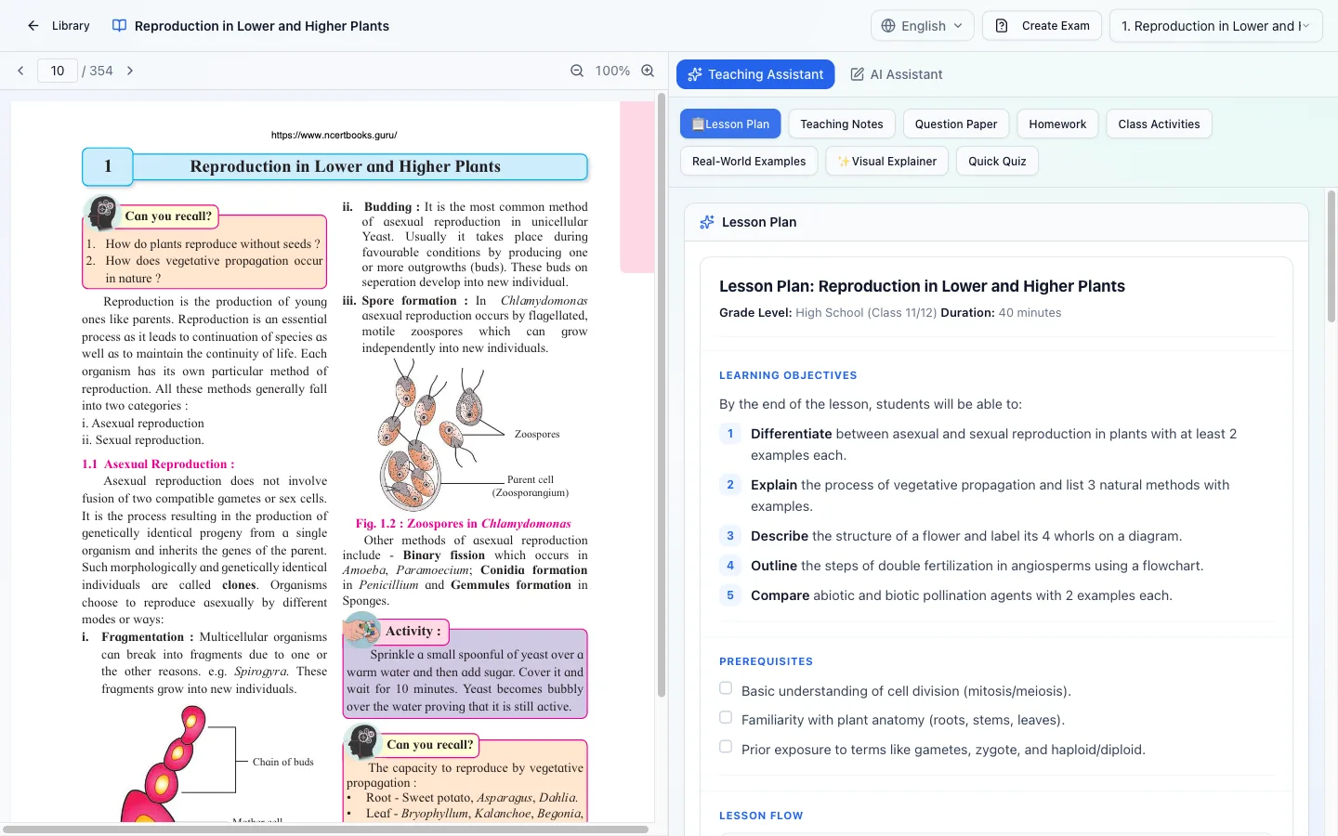Image resolution: width=1338 pixels, height=836 pixels.
Task: Click the page number input field
Action: [58, 71]
